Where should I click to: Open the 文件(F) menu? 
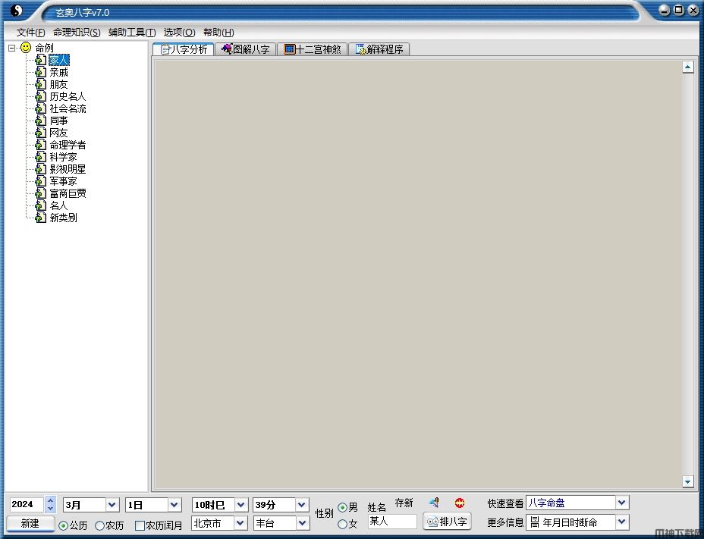31,33
